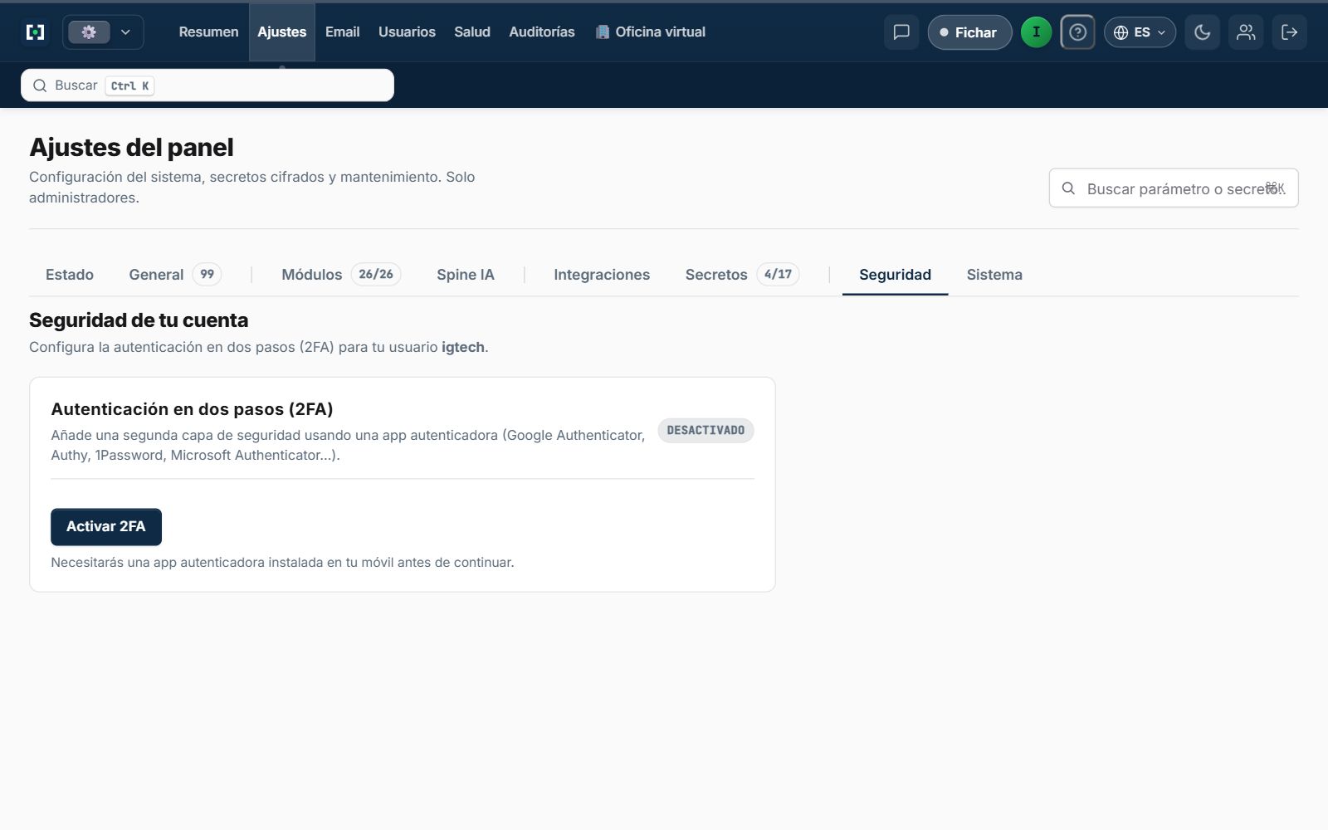This screenshot has height=830, width=1328.
Task: Click the green user avatar I
Action: point(1036,32)
